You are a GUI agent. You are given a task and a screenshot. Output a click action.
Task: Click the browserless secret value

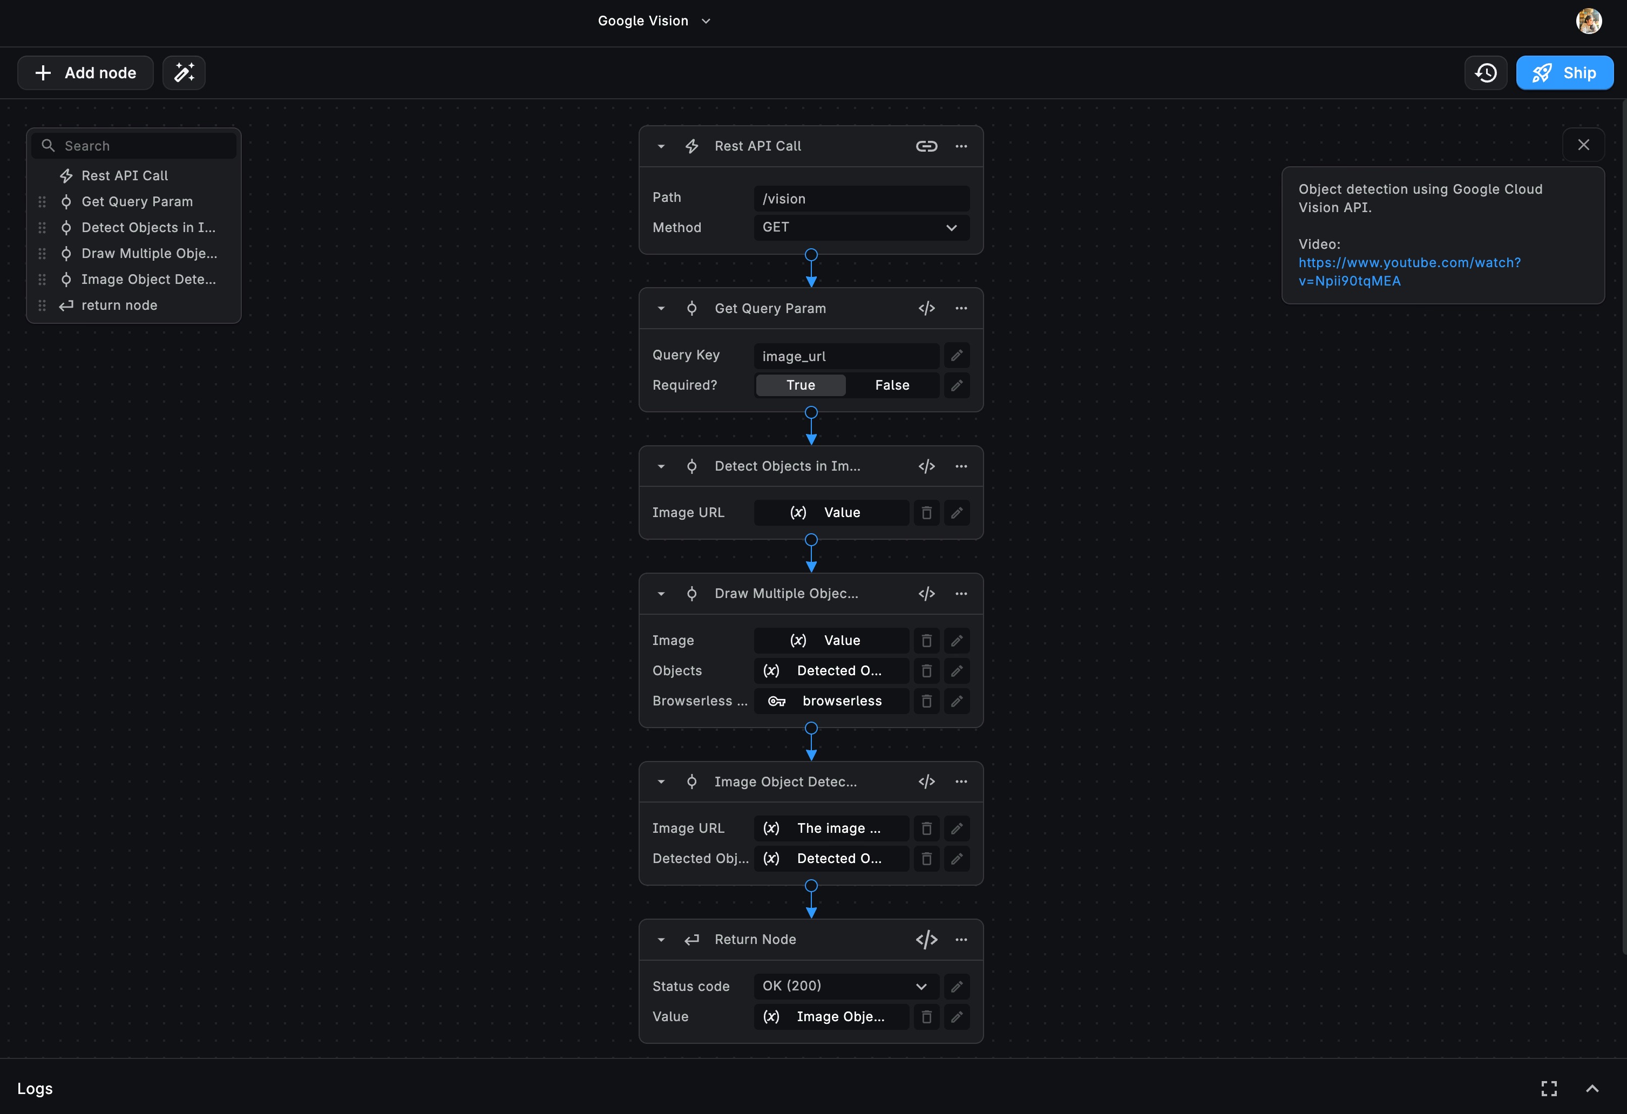point(831,701)
